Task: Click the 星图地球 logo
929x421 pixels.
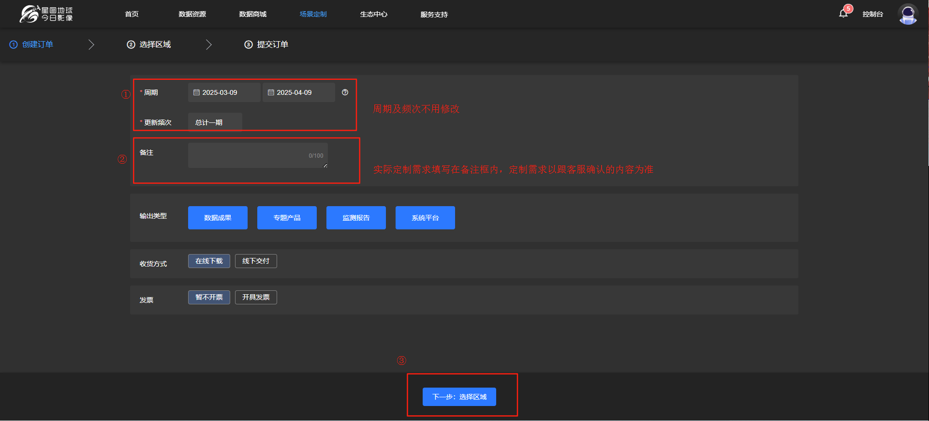Action: (46, 14)
